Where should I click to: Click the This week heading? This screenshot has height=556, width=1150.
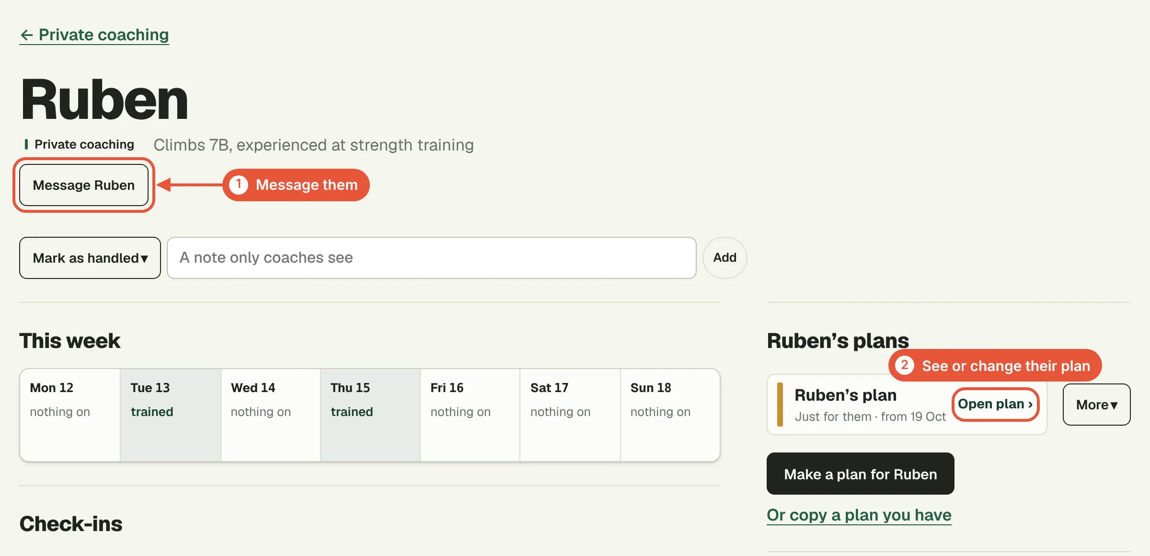click(x=70, y=341)
